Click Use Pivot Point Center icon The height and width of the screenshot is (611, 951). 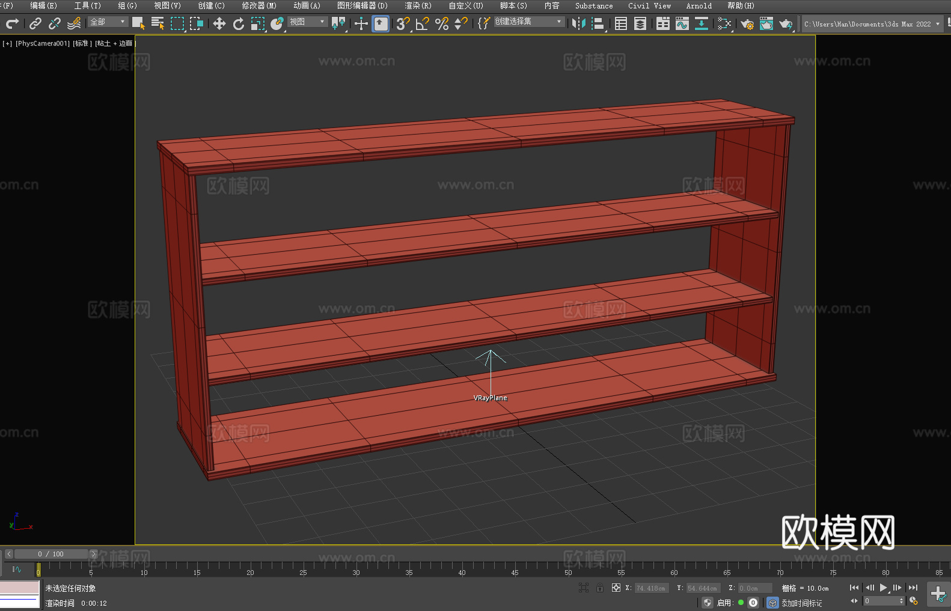[x=338, y=23]
